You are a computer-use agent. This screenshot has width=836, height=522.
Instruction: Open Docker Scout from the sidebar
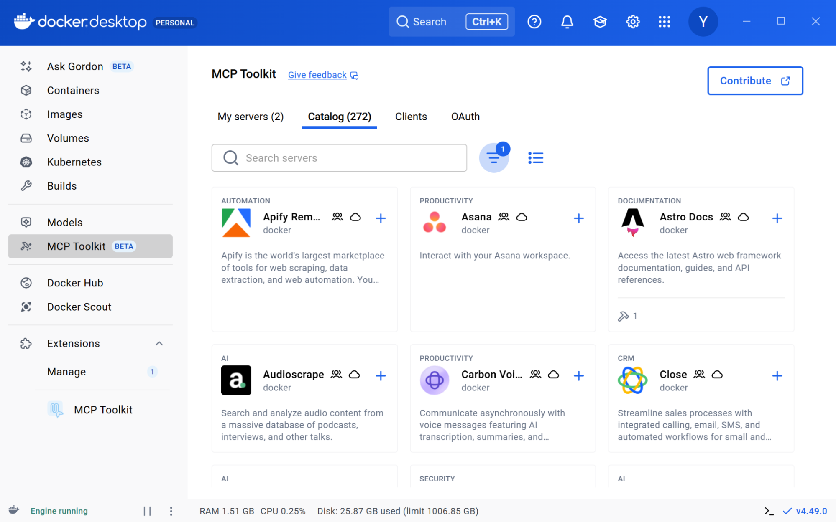[x=79, y=307]
